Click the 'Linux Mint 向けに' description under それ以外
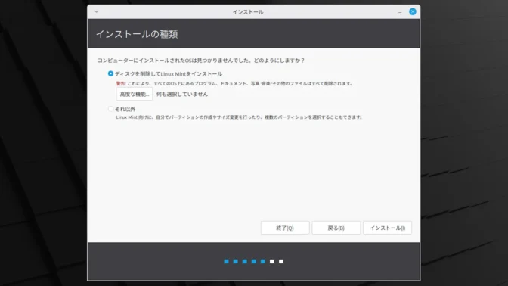The width and height of the screenshot is (508, 286). pyautogui.click(x=239, y=117)
